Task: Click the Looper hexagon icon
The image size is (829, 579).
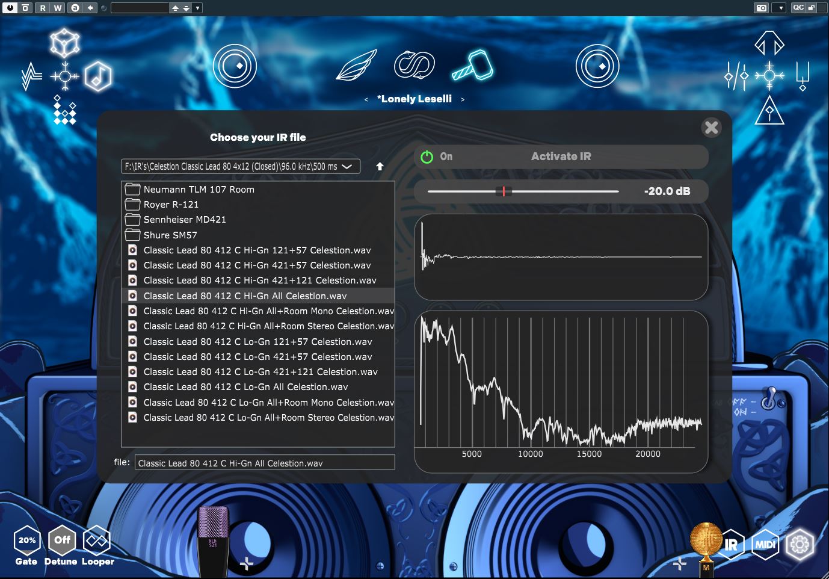Action: (x=96, y=540)
